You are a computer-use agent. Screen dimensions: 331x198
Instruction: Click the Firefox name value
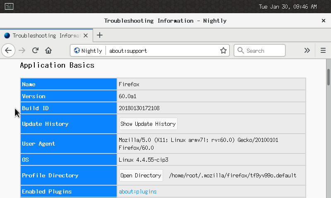[x=129, y=85]
